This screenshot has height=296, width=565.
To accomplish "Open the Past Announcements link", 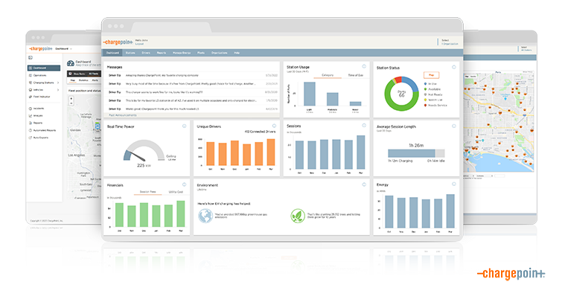I will tap(123, 115).
